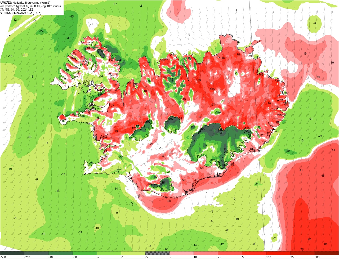Click the map value 61
Viewport: 339px width, 259px height.
pos(310,239)
